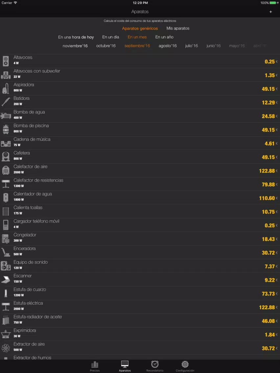Tap the Aparatos tab in bottom bar
280x373 pixels.
point(125,366)
